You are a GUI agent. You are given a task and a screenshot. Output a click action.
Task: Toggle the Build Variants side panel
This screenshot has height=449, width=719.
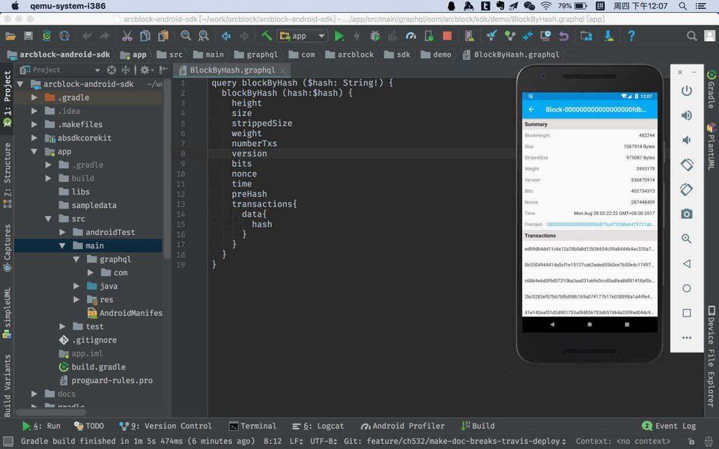point(7,385)
